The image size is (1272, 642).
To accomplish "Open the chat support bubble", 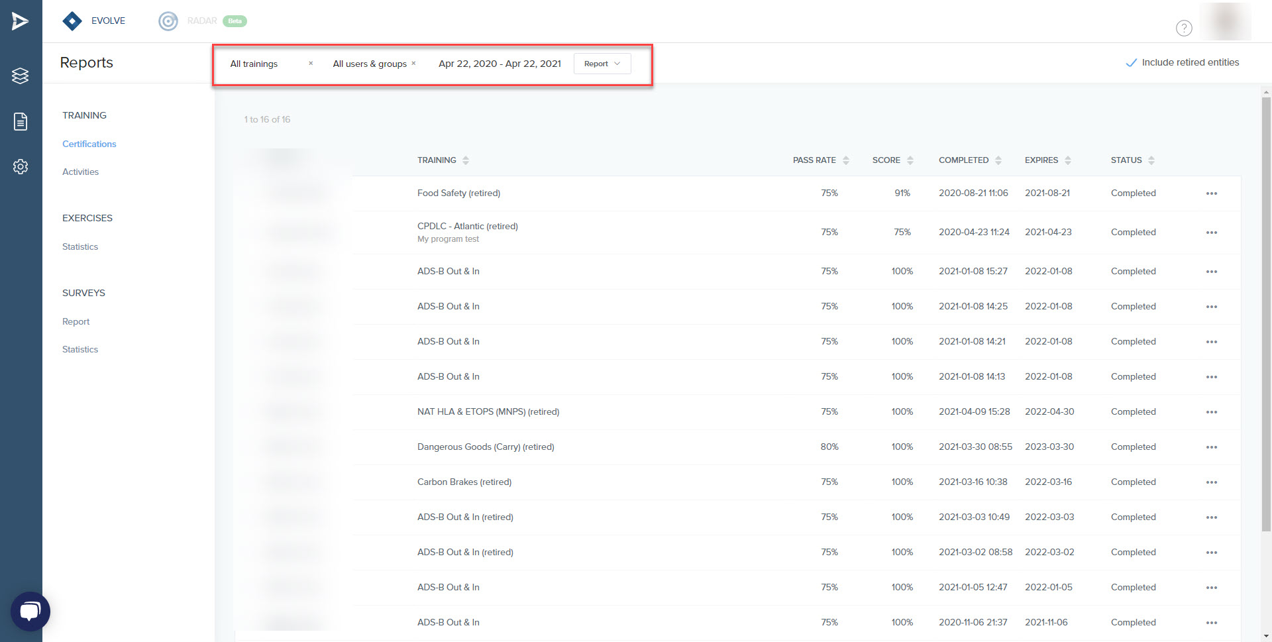I will pyautogui.click(x=30, y=611).
